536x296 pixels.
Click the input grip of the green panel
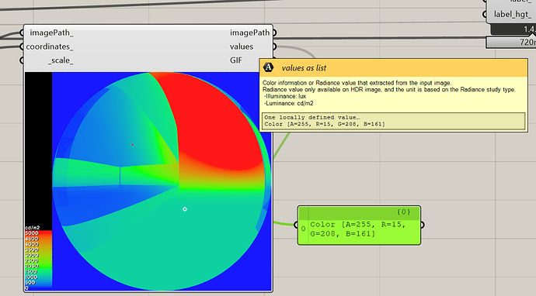[296, 225]
